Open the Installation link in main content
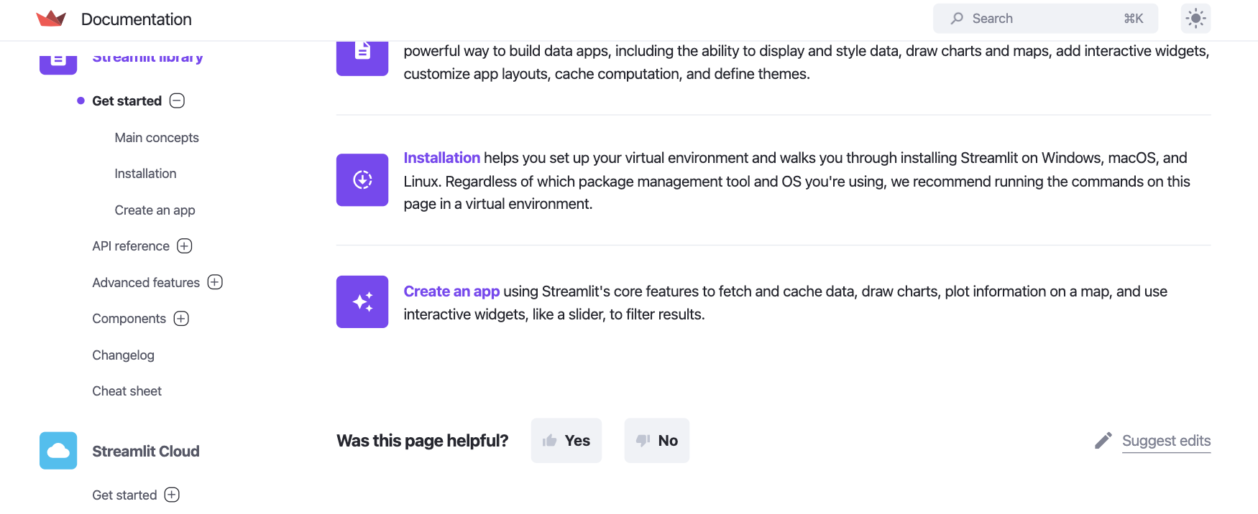This screenshot has height=514, width=1258. pyautogui.click(x=441, y=158)
